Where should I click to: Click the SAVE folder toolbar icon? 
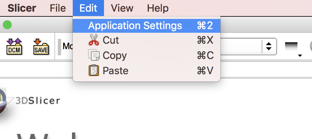(41, 47)
